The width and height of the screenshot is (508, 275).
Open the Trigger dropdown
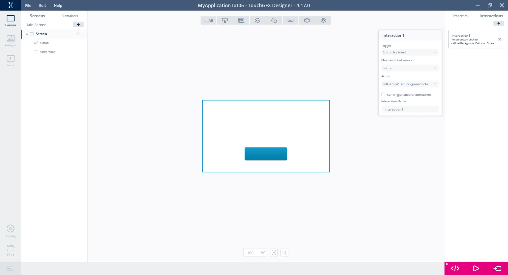410,52
